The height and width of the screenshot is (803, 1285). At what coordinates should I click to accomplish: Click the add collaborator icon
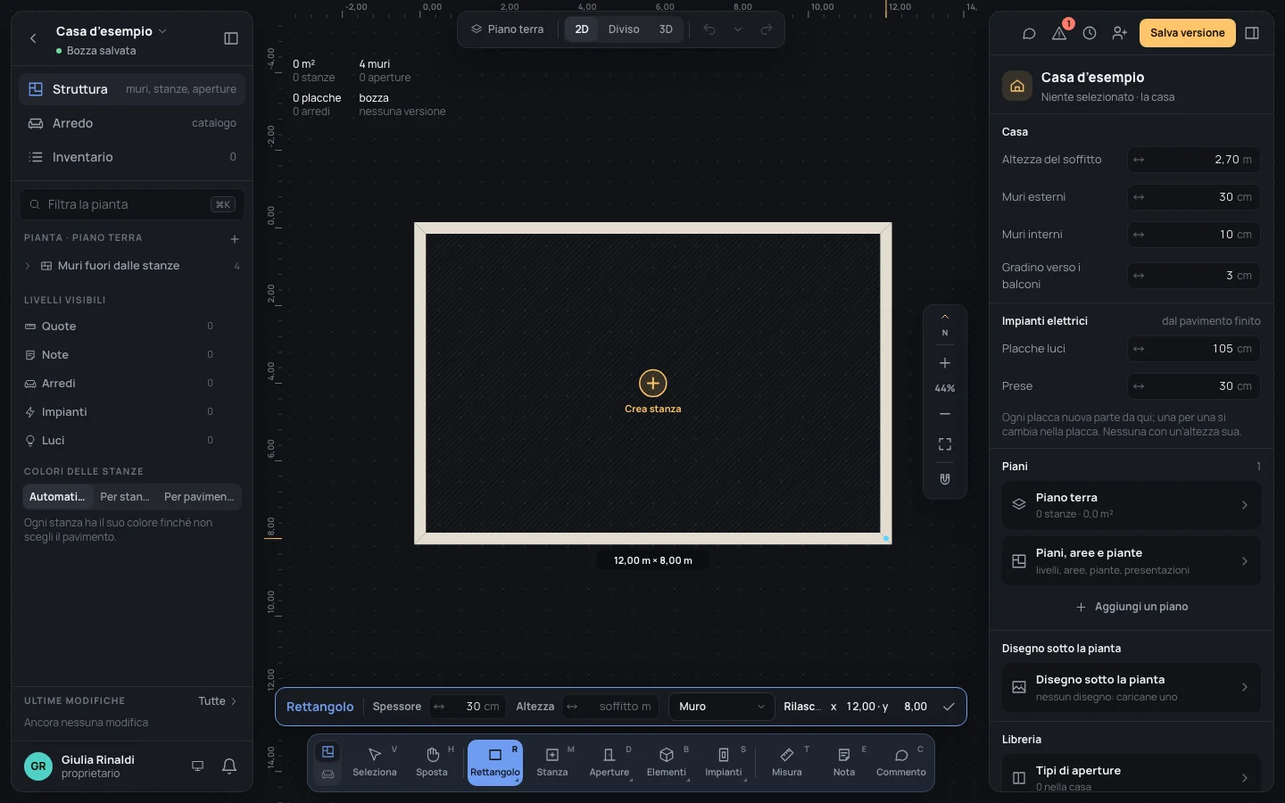pos(1120,33)
